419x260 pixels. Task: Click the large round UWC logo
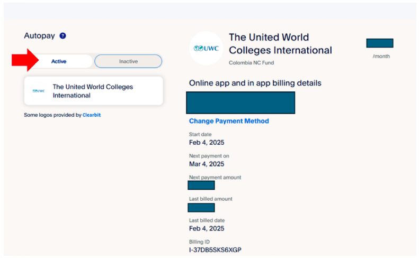(206, 49)
